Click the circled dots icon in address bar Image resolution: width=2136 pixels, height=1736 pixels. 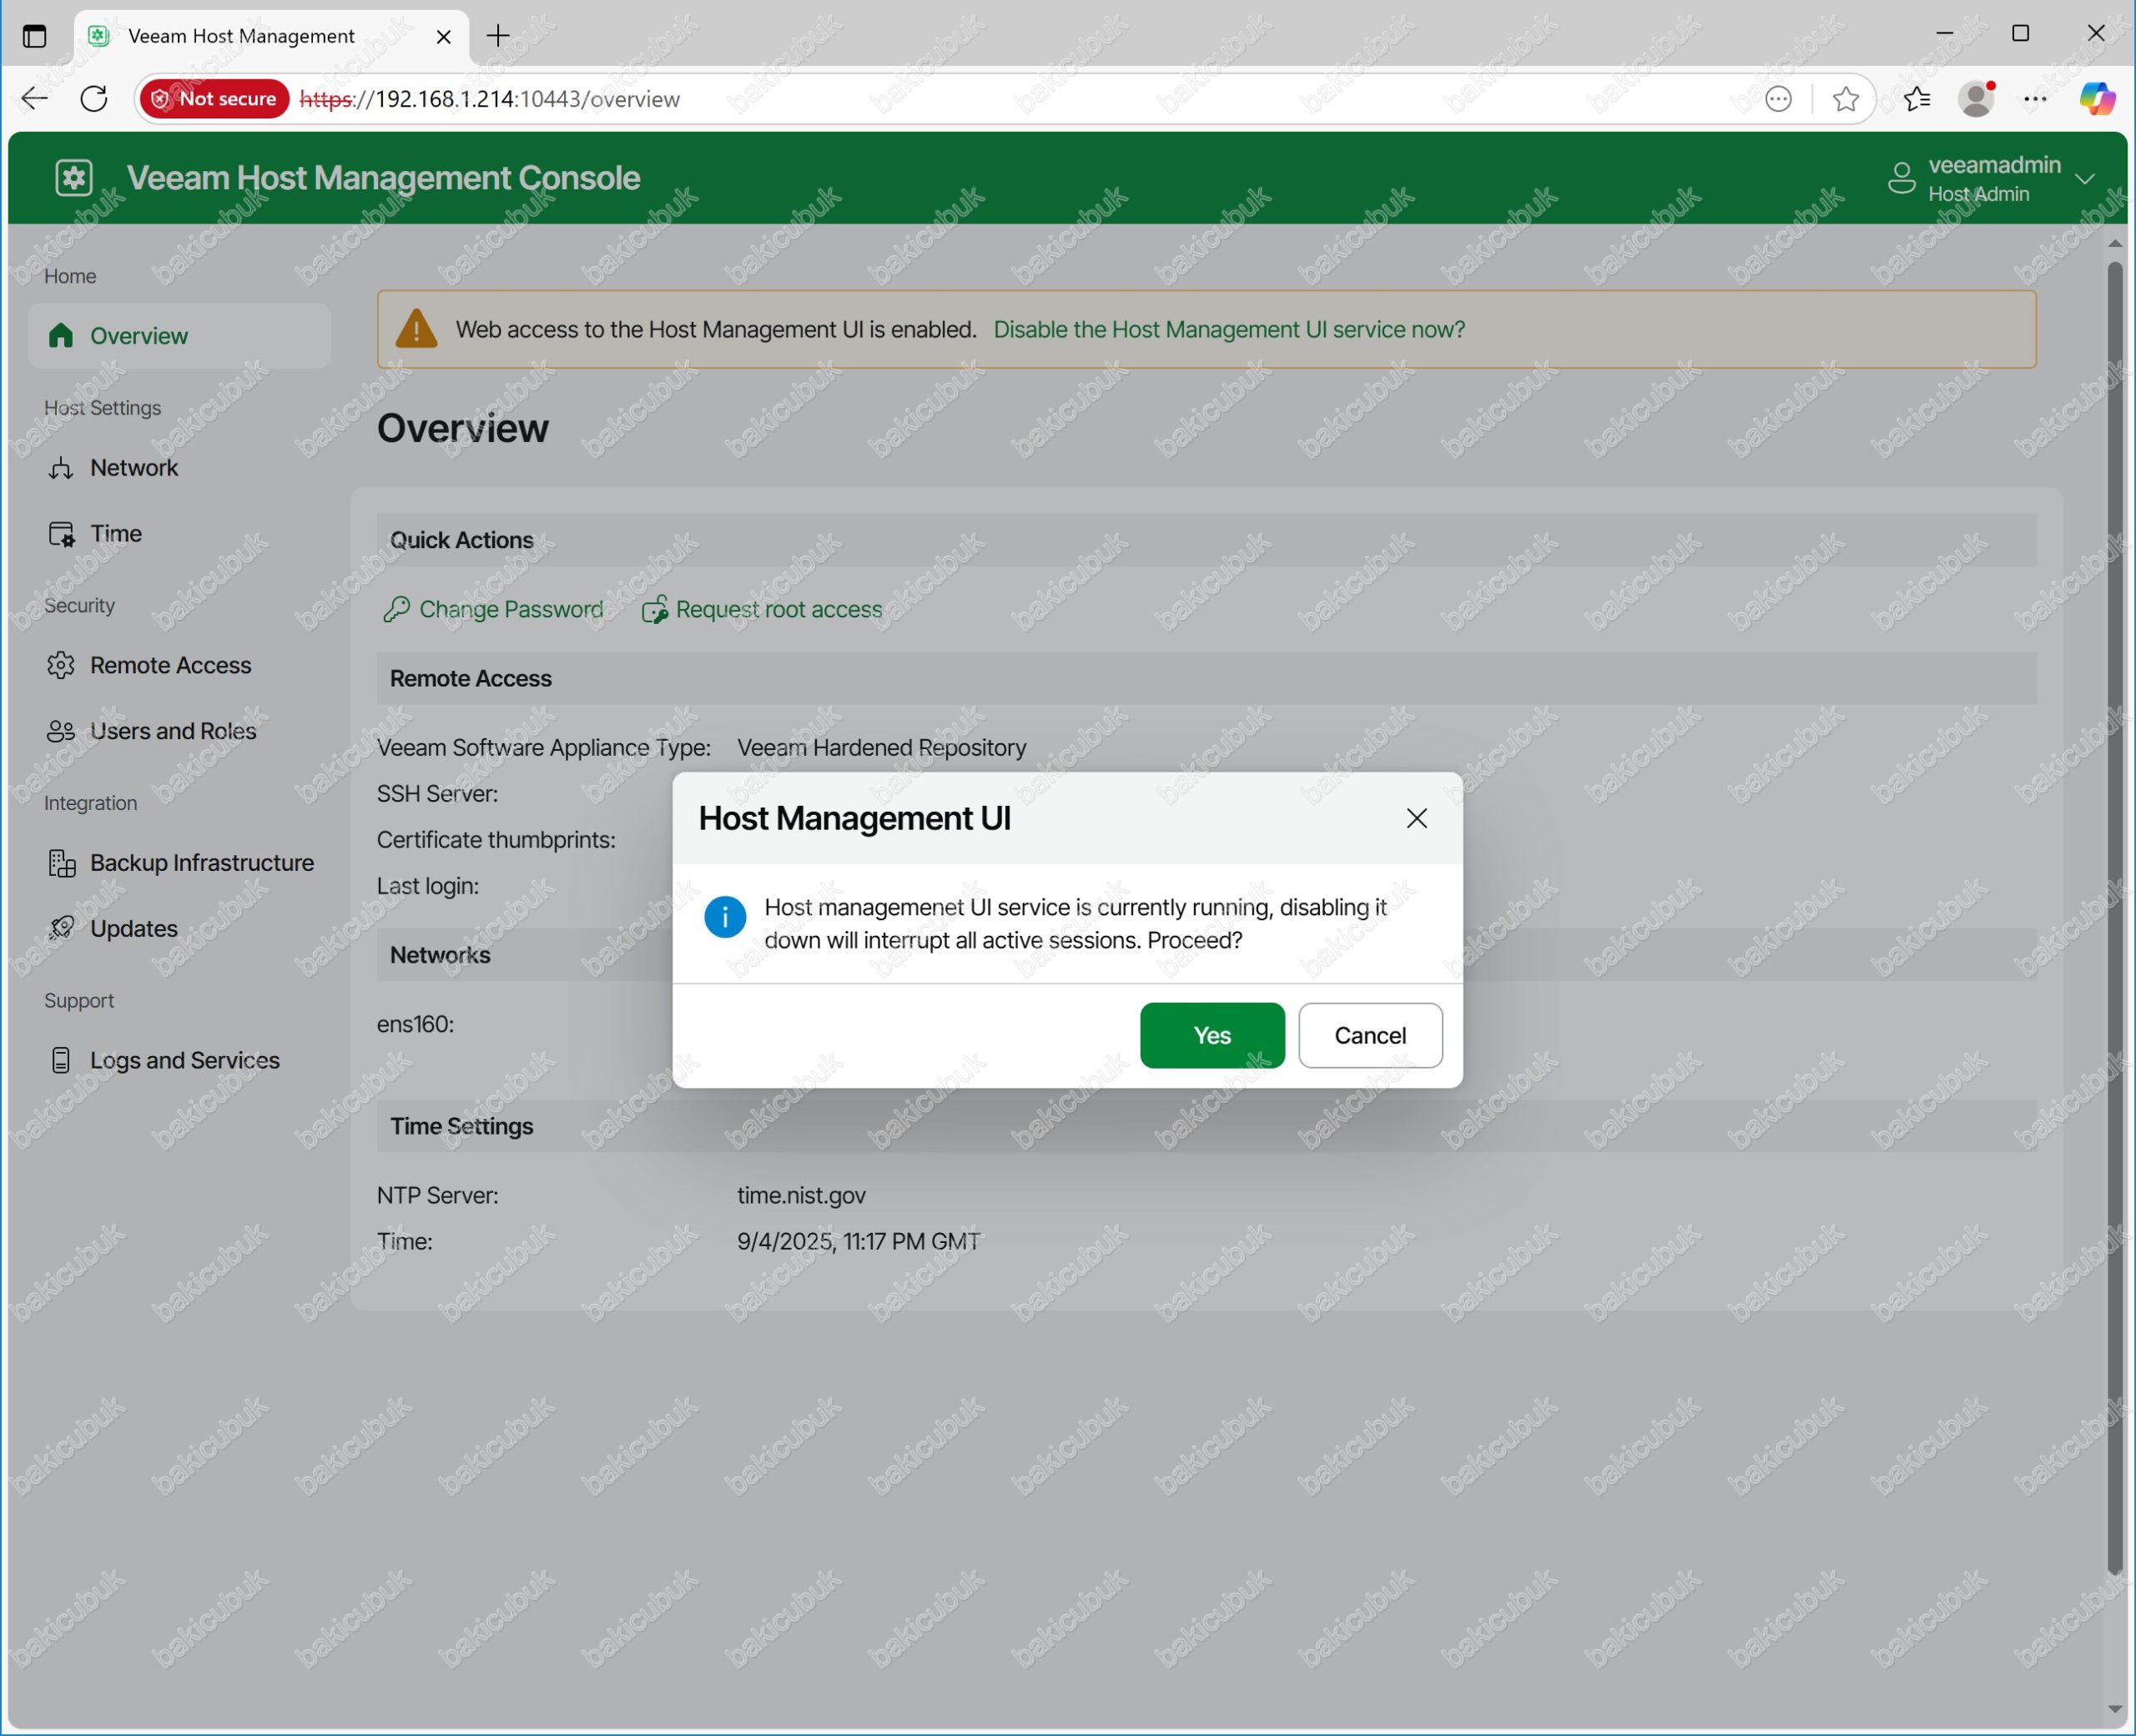pos(1779,98)
